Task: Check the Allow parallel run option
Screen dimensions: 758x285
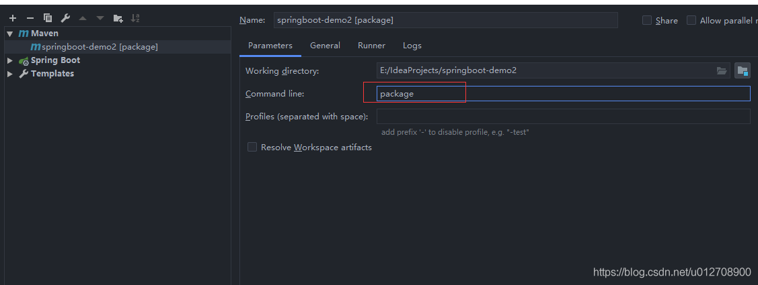Action: pyautogui.click(x=691, y=20)
